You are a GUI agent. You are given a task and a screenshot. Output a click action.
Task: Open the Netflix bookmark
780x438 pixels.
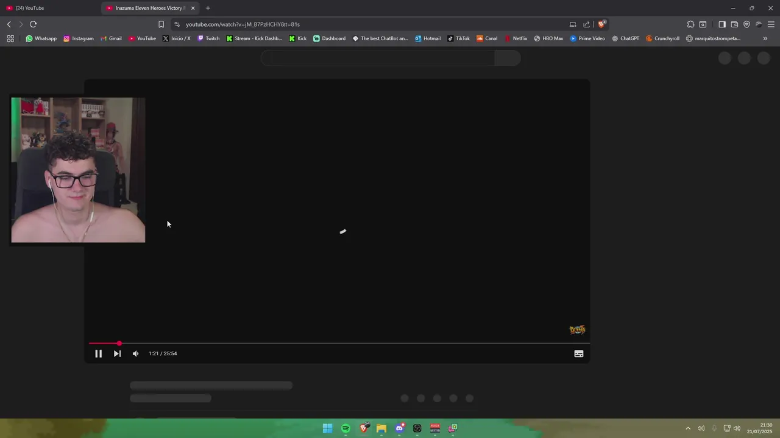coord(516,38)
